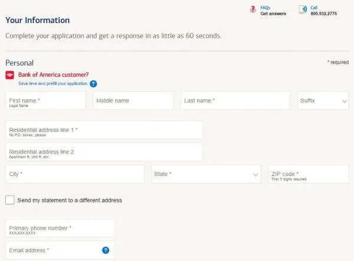Select the Last name input
Screen dimensions: 354x261
pos(235,101)
